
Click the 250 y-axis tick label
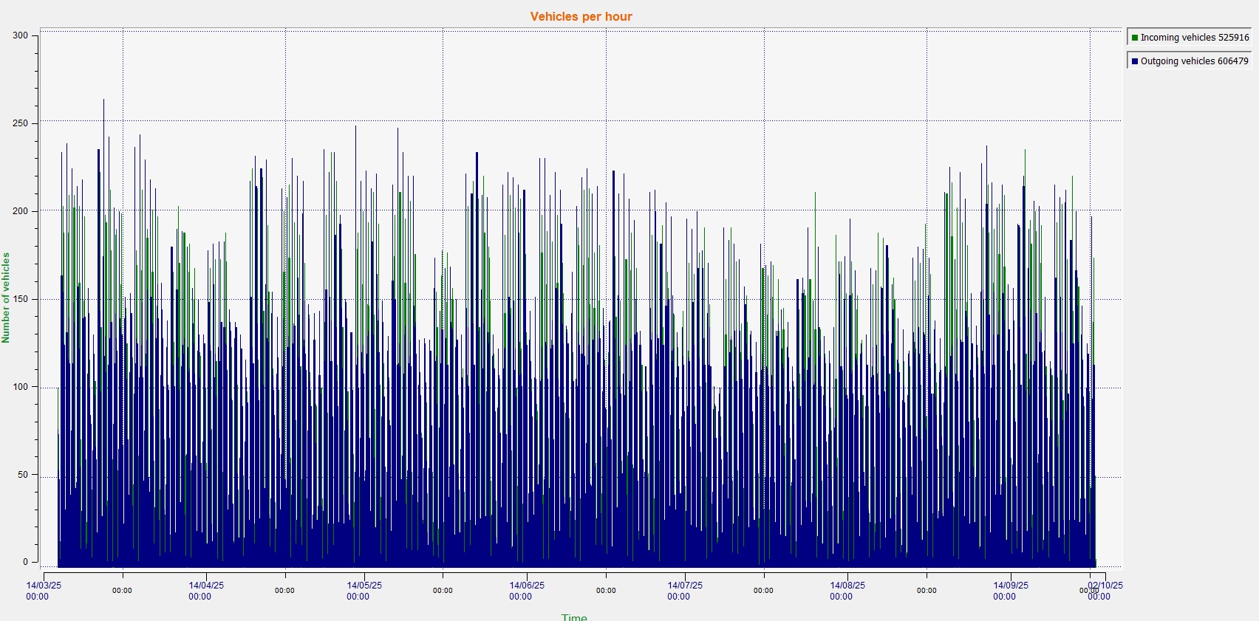click(20, 123)
